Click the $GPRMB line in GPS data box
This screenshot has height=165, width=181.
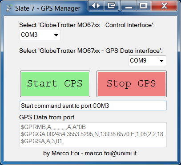point(53,127)
